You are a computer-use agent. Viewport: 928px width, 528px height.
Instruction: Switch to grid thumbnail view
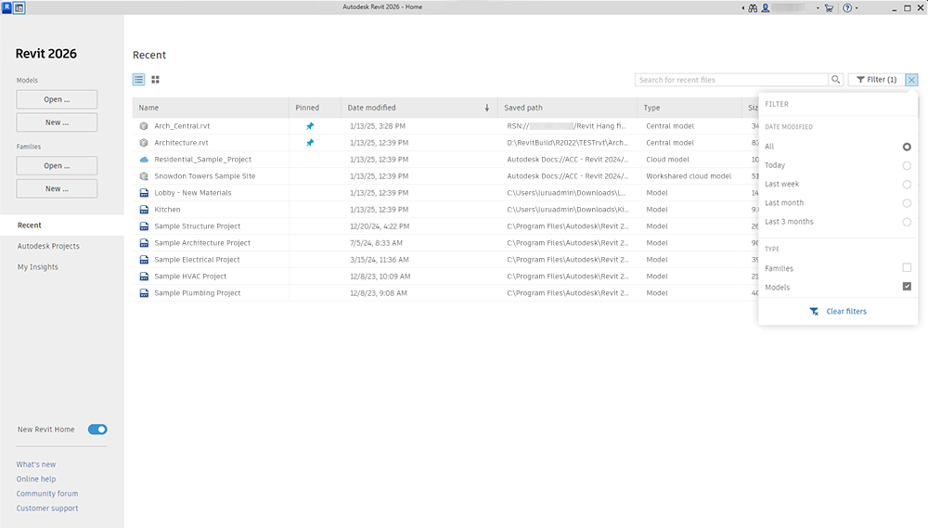pyautogui.click(x=156, y=79)
